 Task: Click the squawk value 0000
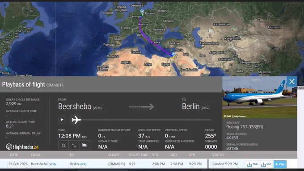[211, 147]
